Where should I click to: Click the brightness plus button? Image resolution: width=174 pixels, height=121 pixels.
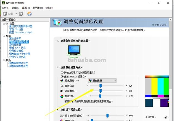point(126,86)
